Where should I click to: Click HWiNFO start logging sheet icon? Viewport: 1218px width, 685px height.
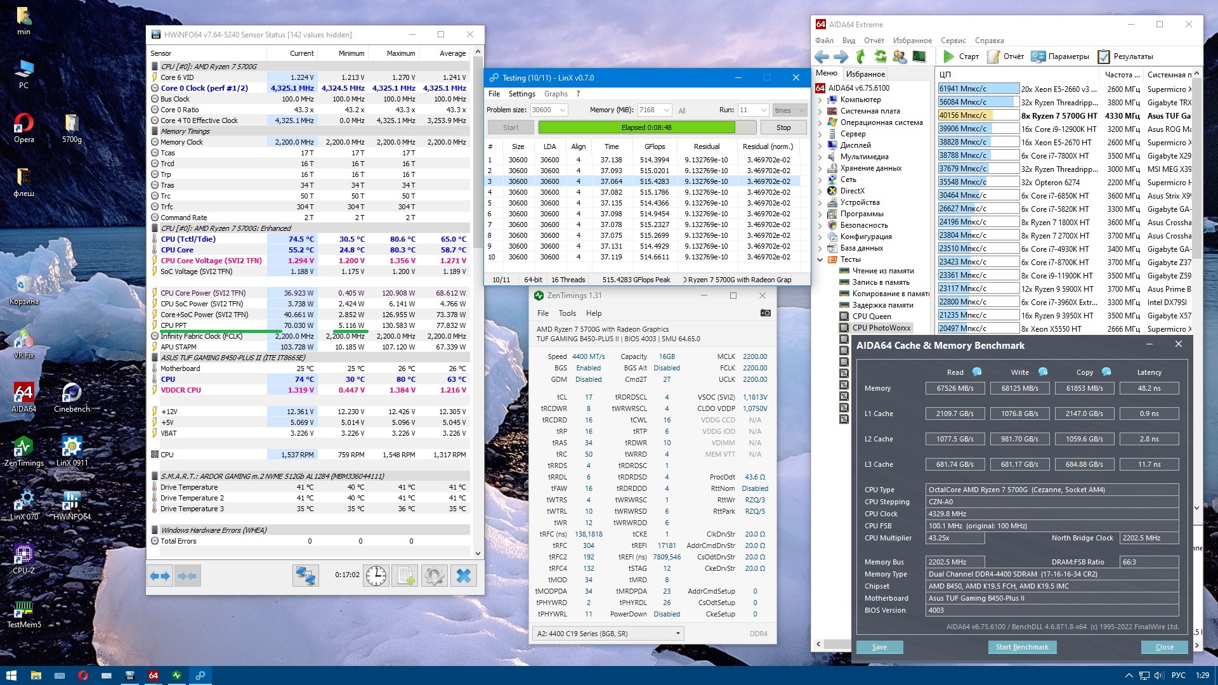tap(405, 576)
